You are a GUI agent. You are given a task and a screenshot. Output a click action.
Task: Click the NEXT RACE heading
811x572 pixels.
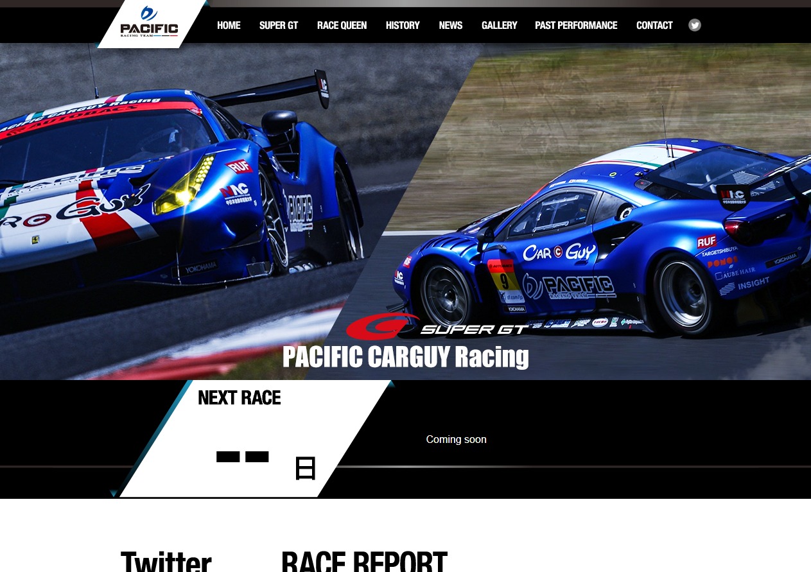[239, 397]
